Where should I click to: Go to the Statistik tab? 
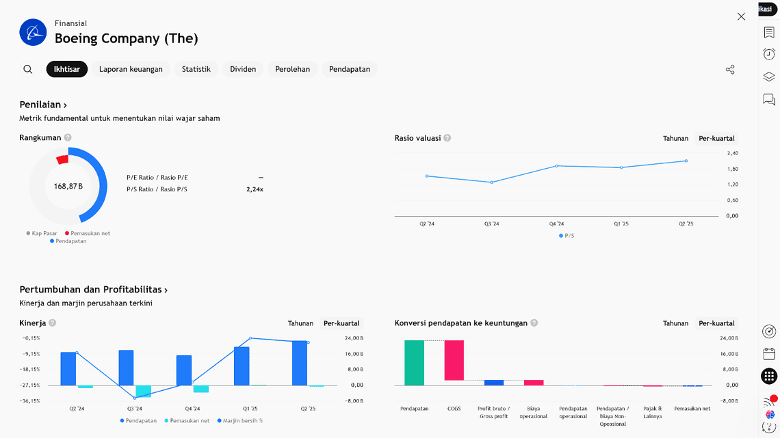[196, 69]
